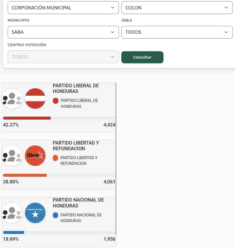This screenshot has height=248, width=235.
Task: Click the orange legend dot for Libertad y Refundacion
Action: [56, 158]
